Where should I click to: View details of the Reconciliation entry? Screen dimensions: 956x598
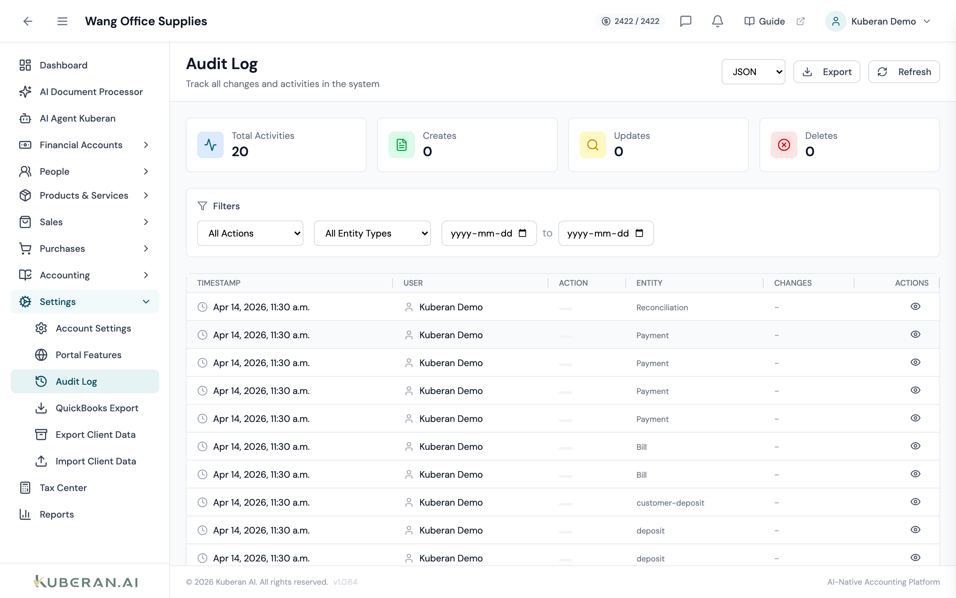915,307
